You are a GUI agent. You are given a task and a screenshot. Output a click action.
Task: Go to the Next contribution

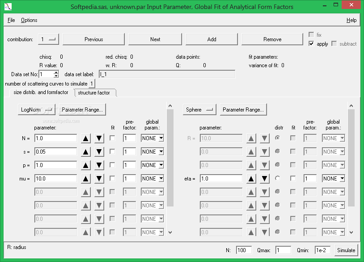(155, 39)
